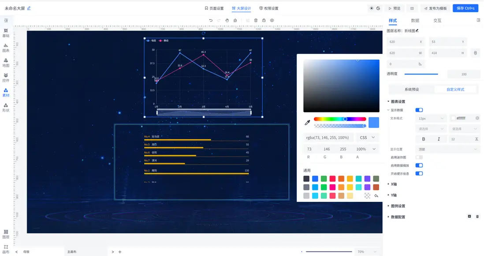Switch to the 权限设置 tab
The image size is (484, 256).
click(269, 8)
